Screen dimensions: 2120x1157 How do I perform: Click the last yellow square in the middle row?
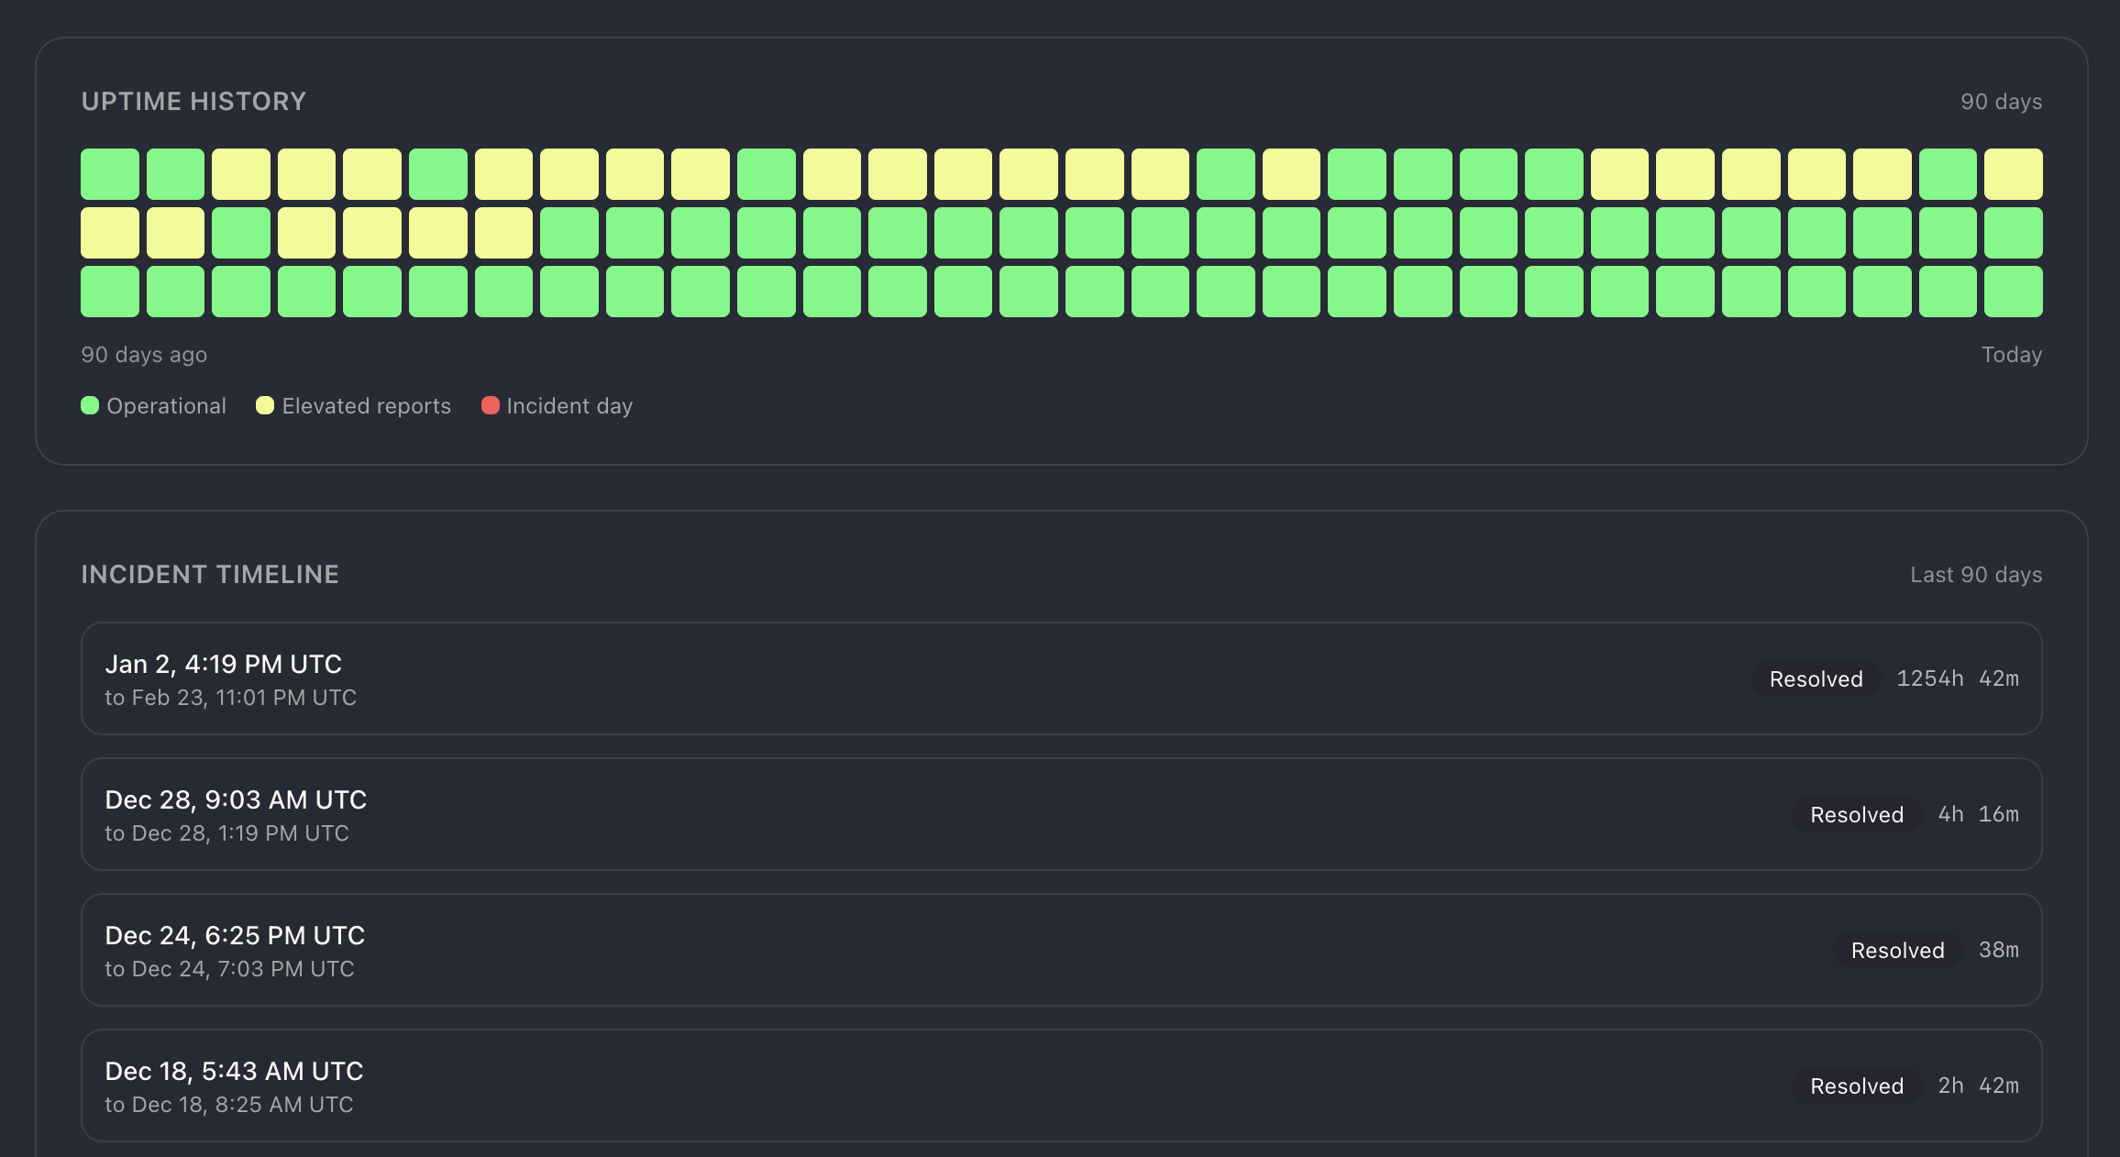[502, 232]
